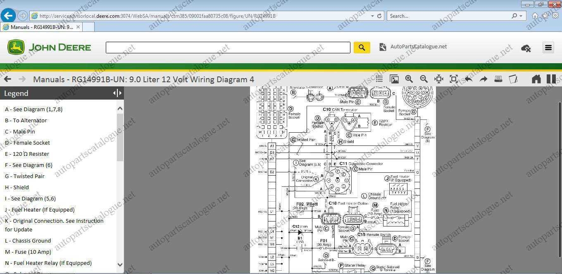This screenshot has height=274, width=562.
Task: Click C10 CAN Terminator label in diagram
Action: pyautogui.click(x=340, y=110)
